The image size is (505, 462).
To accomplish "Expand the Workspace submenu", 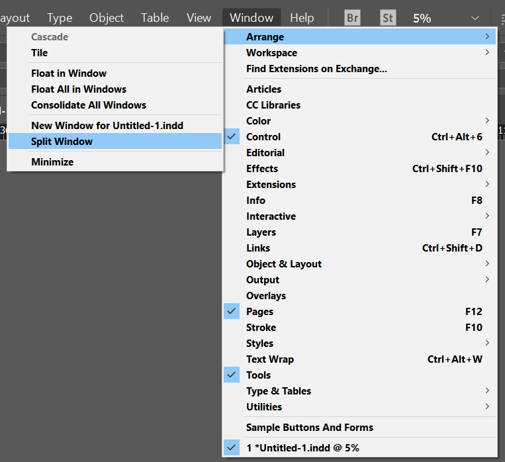I will click(x=360, y=52).
